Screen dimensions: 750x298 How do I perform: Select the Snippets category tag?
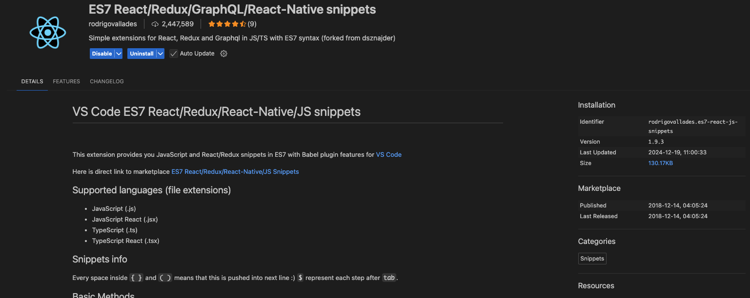tap(592, 259)
